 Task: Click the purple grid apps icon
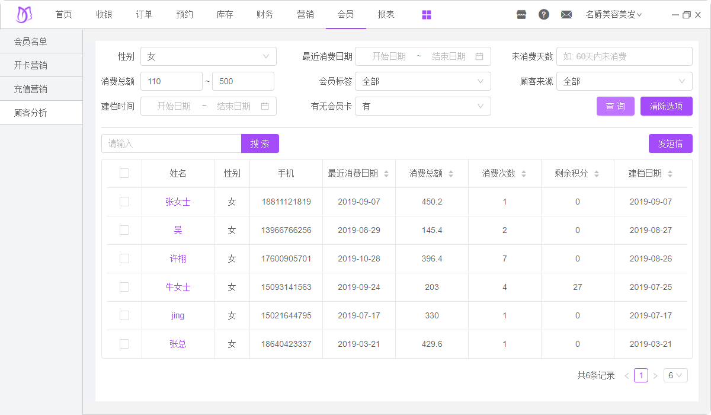[427, 15]
